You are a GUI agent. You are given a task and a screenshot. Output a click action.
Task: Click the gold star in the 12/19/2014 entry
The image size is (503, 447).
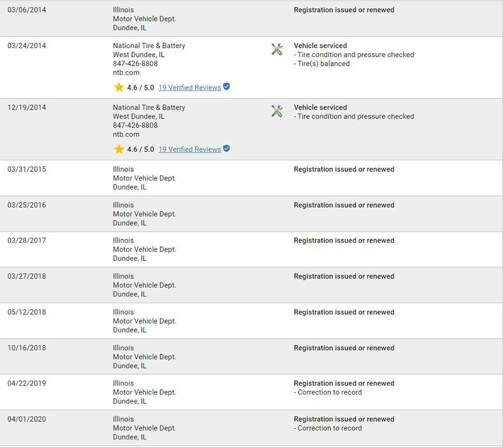[119, 149]
